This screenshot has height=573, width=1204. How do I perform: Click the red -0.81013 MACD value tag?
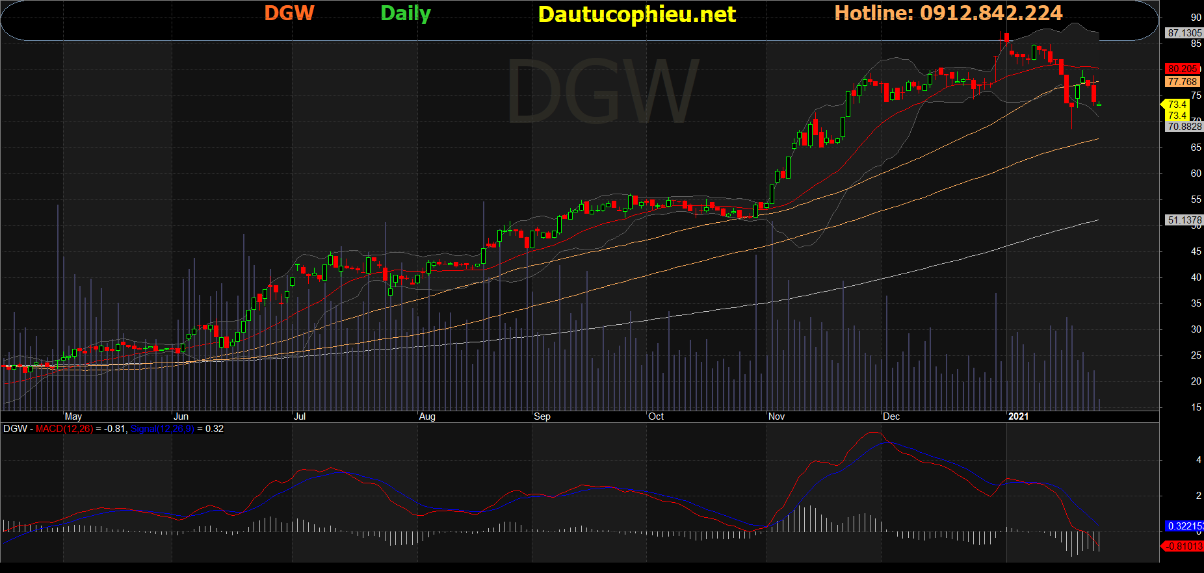[x=1184, y=546]
